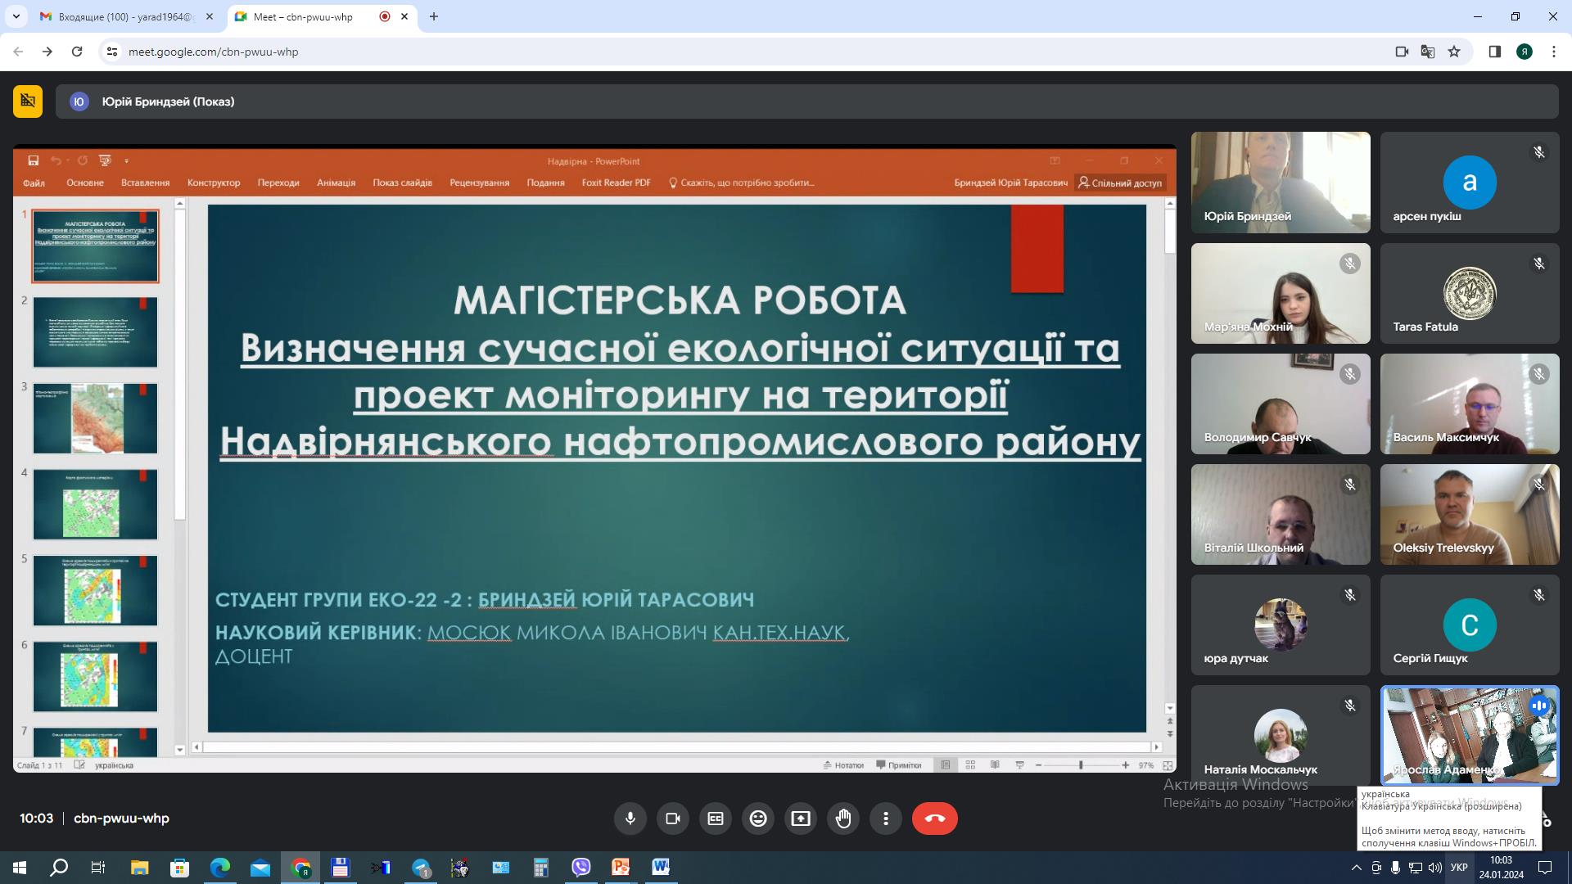This screenshot has height=884, width=1572.
Task: Open Chrome three-dot menu
Action: [1554, 52]
